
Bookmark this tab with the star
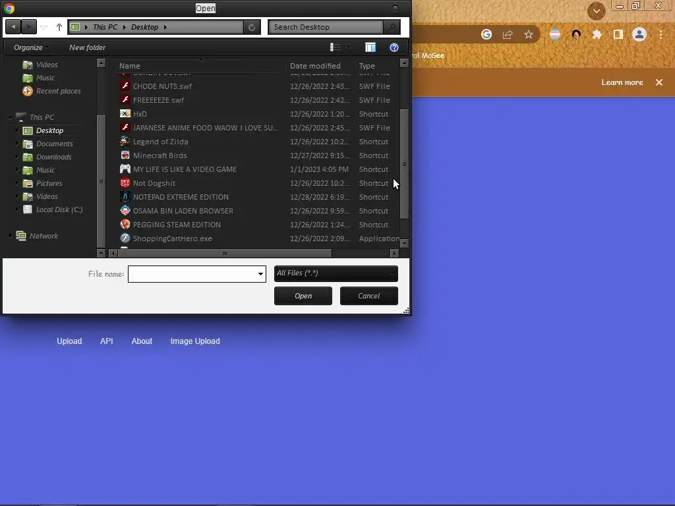(x=529, y=34)
